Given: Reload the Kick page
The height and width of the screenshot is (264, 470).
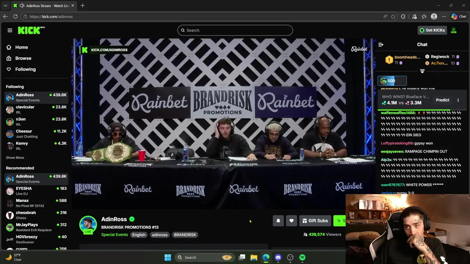Looking at the screenshot, I should click(x=15, y=16).
